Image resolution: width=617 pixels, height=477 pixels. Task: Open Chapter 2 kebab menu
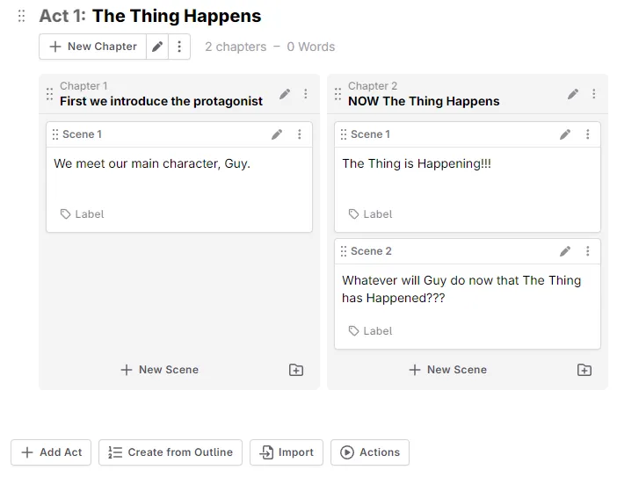point(594,94)
